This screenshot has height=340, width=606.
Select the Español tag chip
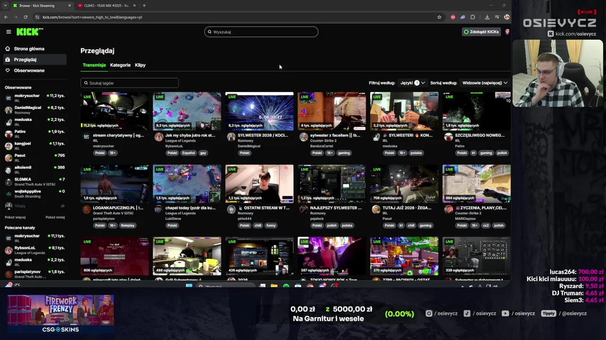(x=188, y=153)
